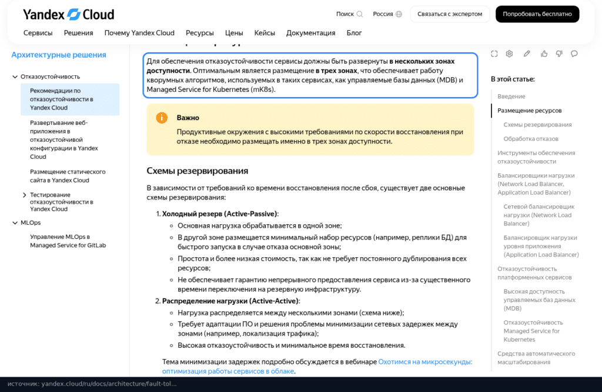The width and height of the screenshot is (602, 392).
Task: Jump to Инструменты обеспечения отказоустойчивости
Action: pyautogui.click(x=536, y=157)
